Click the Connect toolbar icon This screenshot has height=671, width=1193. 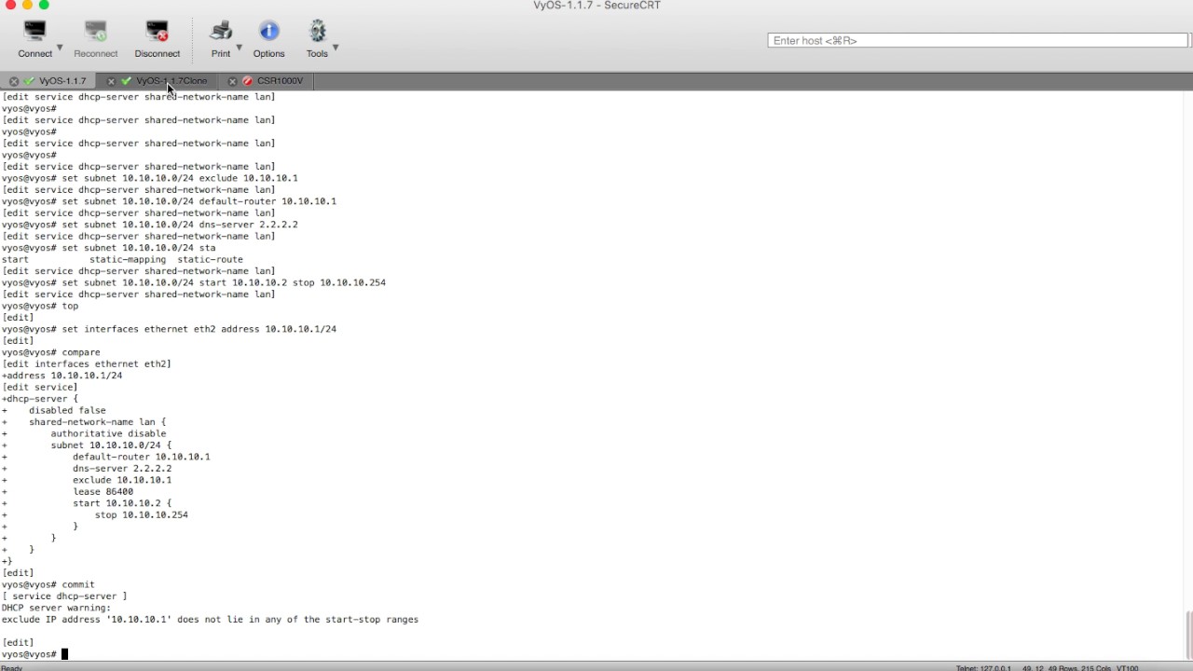[35, 32]
